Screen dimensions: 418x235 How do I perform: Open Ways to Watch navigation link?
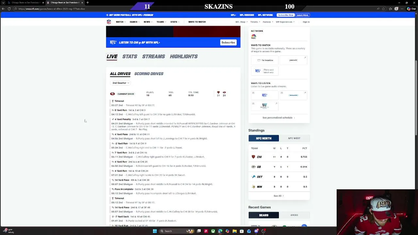pos(197,22)
